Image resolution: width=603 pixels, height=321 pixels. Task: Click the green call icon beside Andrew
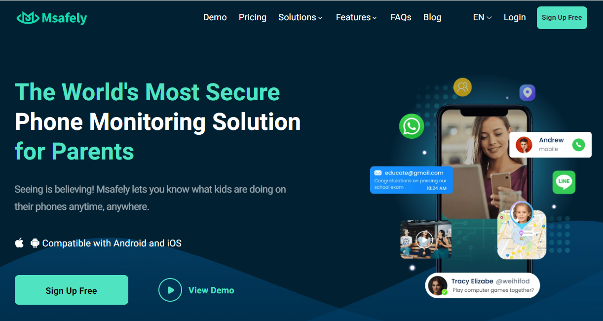[578, 145]
